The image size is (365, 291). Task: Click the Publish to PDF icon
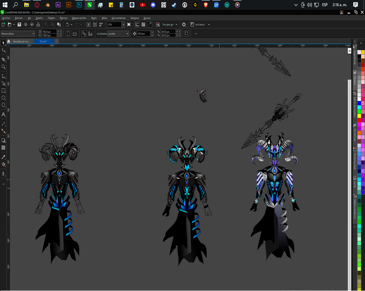[101, 24]
